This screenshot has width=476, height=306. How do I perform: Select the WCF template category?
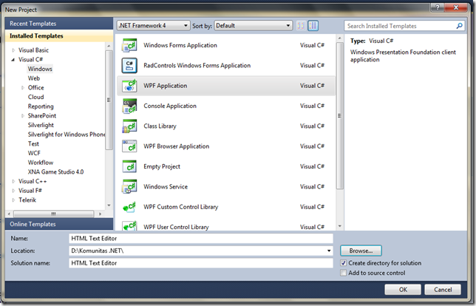pyautogui.click(x=34, y=153)
